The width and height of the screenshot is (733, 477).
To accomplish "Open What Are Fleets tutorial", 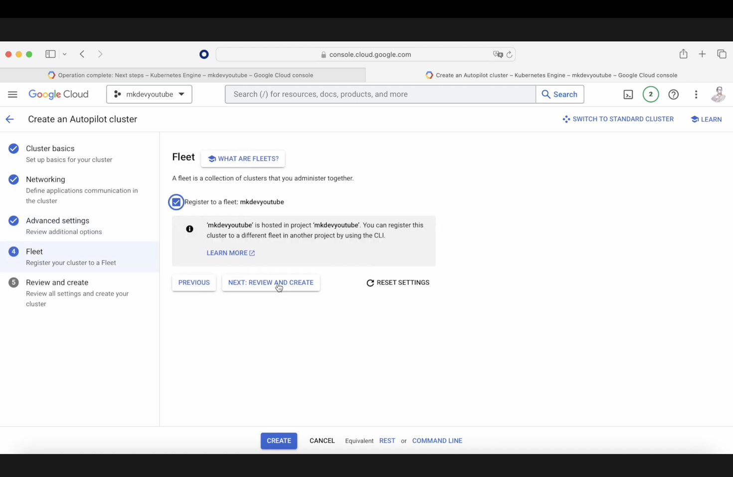I will click(243, 159).
